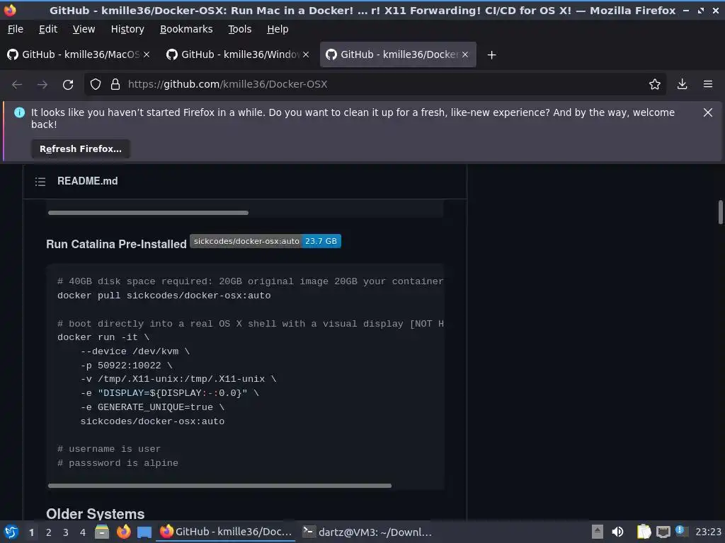This screenshot has height=543, width=725.
Task: Launch the file manager from the taskbar
Action: click(102, 532)
